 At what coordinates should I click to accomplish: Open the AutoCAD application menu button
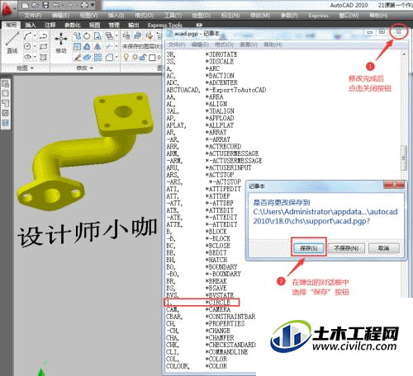coord(7,10)
